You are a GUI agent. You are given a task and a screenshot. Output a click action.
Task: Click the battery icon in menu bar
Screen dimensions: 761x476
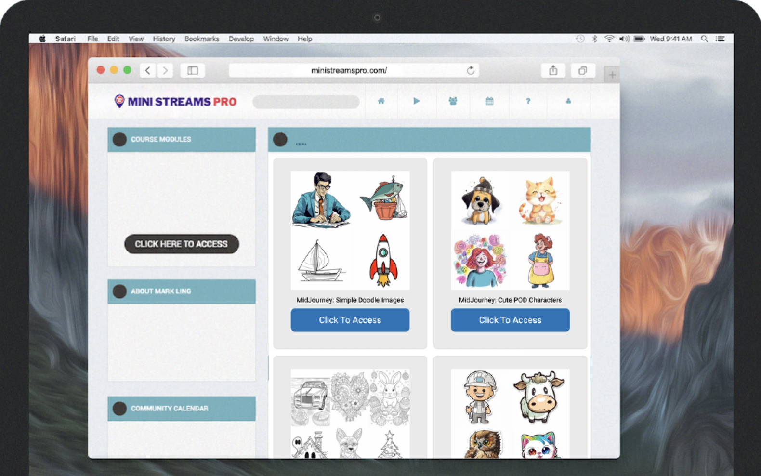[x=639, y=39]
